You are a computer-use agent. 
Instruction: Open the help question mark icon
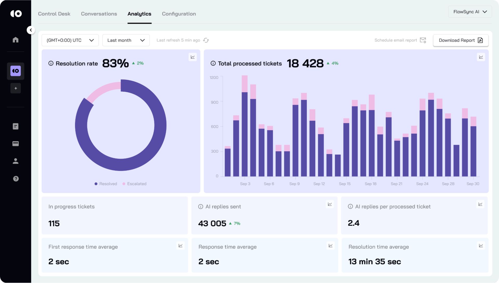(x=16, y=179)
